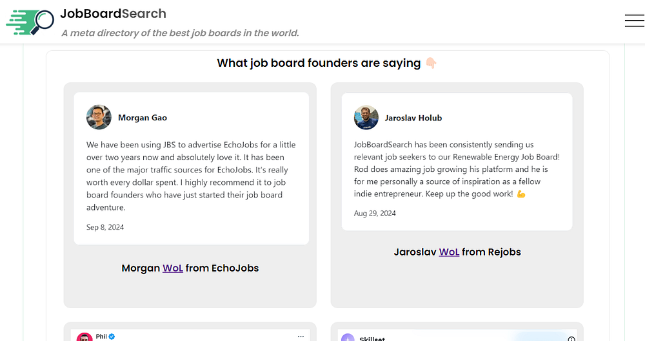
Task: Click Phil's verified badge
Action: click(112, 336)
